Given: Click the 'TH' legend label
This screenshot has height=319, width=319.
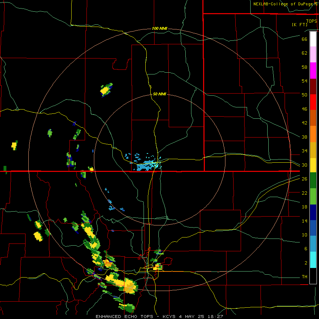Looking at the screenshot, I should [304, 277].
